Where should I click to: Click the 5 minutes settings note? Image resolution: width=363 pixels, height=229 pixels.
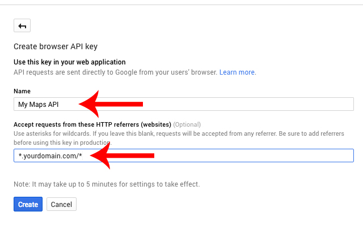[107, 184]
